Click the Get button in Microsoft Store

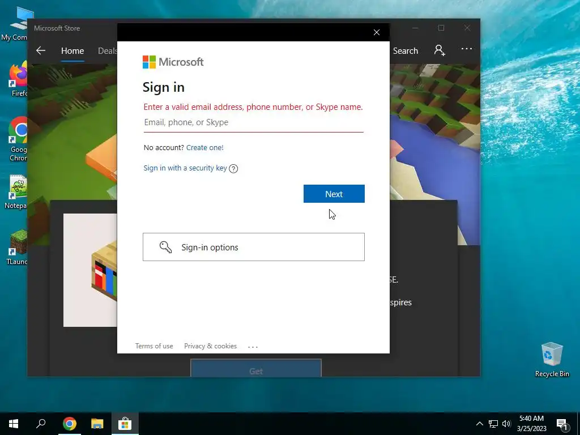(256, 368)
